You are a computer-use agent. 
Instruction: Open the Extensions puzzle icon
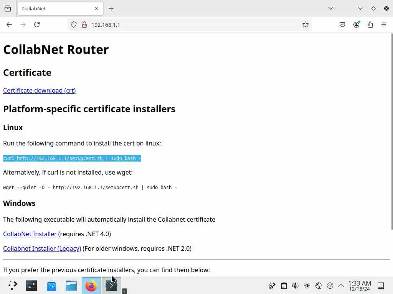[370, 24]
